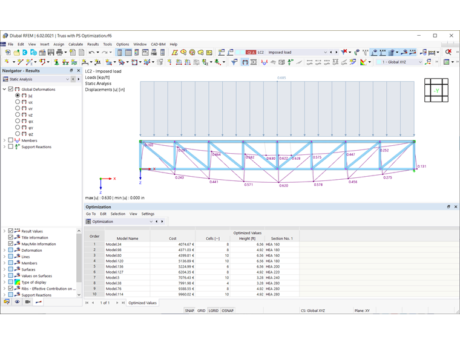
Task: Open the Go To menu in Optimization panel
Action: point(91,214)
